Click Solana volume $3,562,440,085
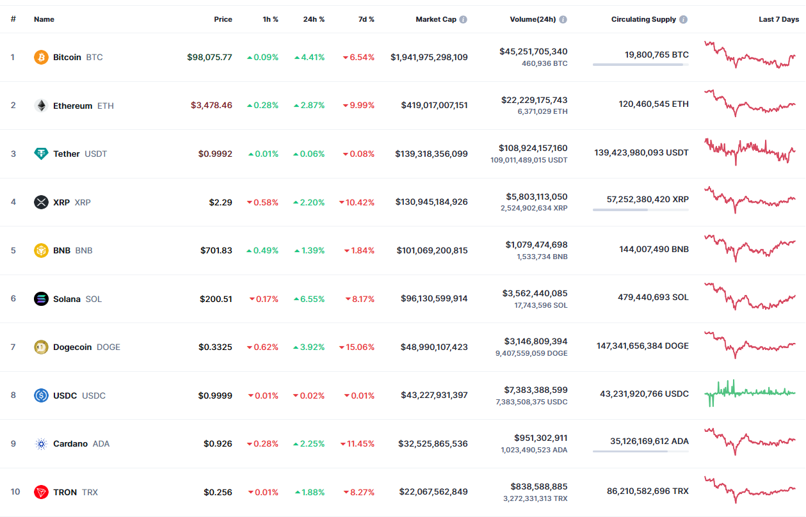This screenshot has height=517, width=806. (535, 293)
